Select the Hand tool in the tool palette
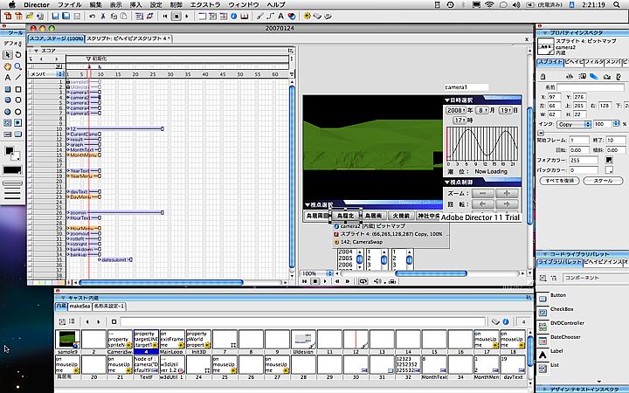 (7, 65)
